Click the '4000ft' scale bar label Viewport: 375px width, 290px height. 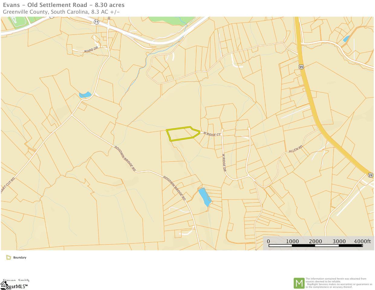[362, 241]
